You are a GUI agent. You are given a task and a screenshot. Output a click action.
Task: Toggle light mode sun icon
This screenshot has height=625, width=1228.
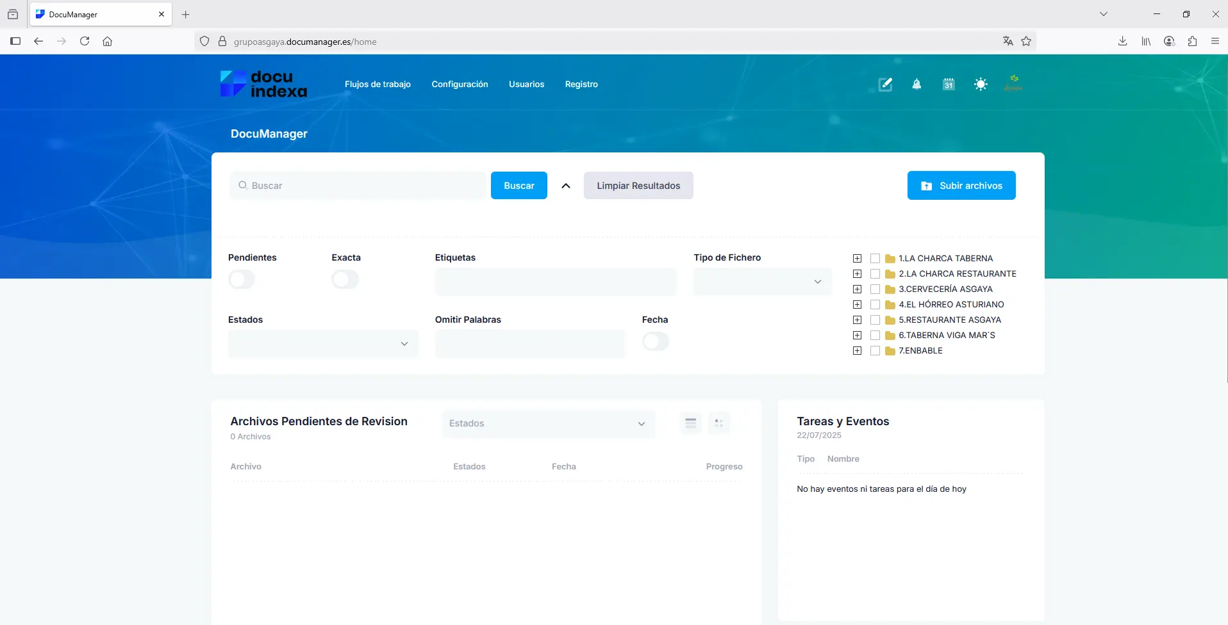point(981,85)
